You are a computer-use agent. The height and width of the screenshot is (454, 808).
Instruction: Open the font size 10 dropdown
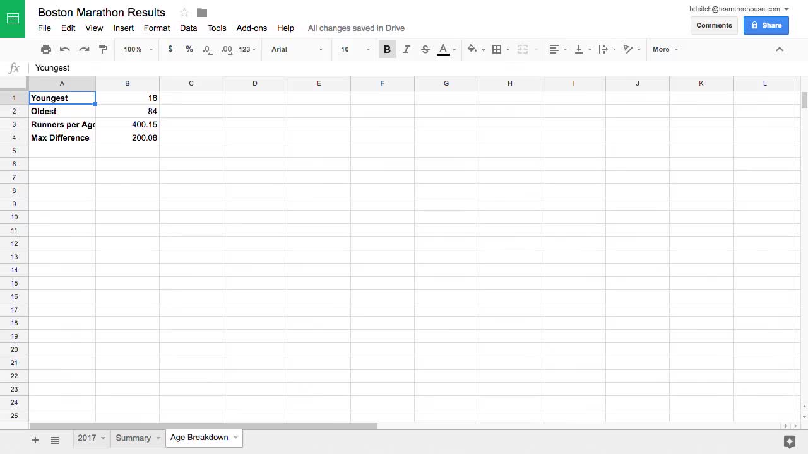(x=354, y=49)
